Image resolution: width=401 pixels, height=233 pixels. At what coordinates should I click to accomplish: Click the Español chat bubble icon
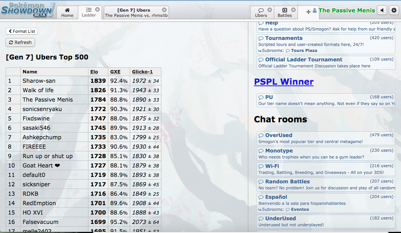coord(261,197)
